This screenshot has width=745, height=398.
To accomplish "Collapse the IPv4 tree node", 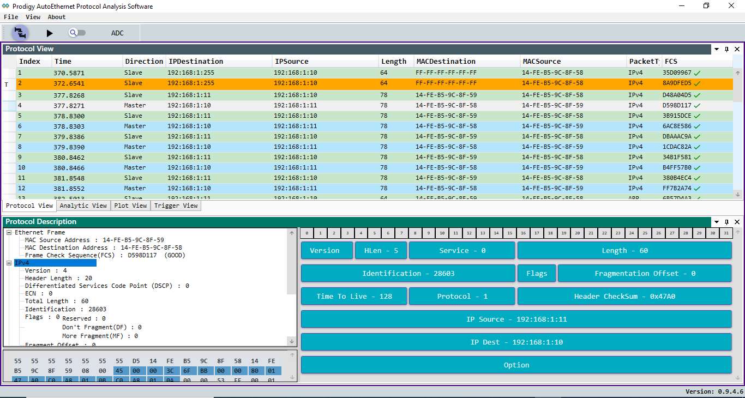I will point(9,263).
